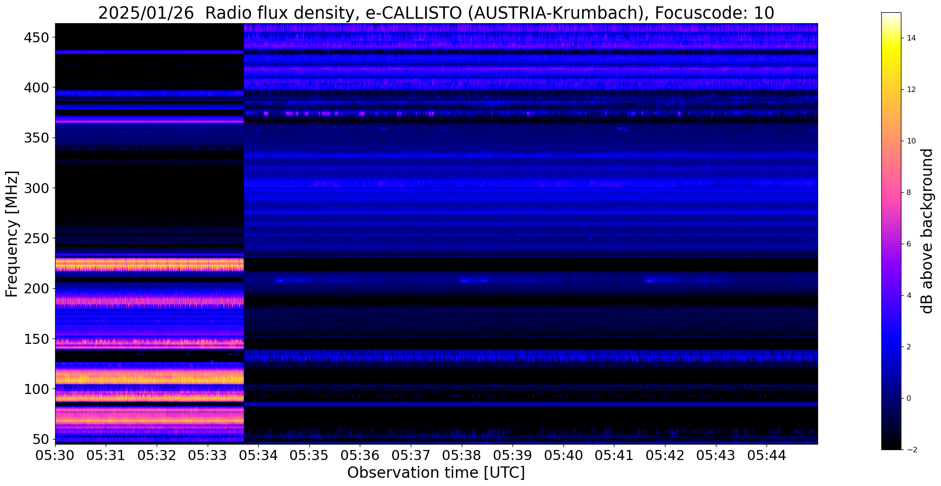Click the 05:41 time tick label
This screenshot has height=486, width=941.
[614, 455]
